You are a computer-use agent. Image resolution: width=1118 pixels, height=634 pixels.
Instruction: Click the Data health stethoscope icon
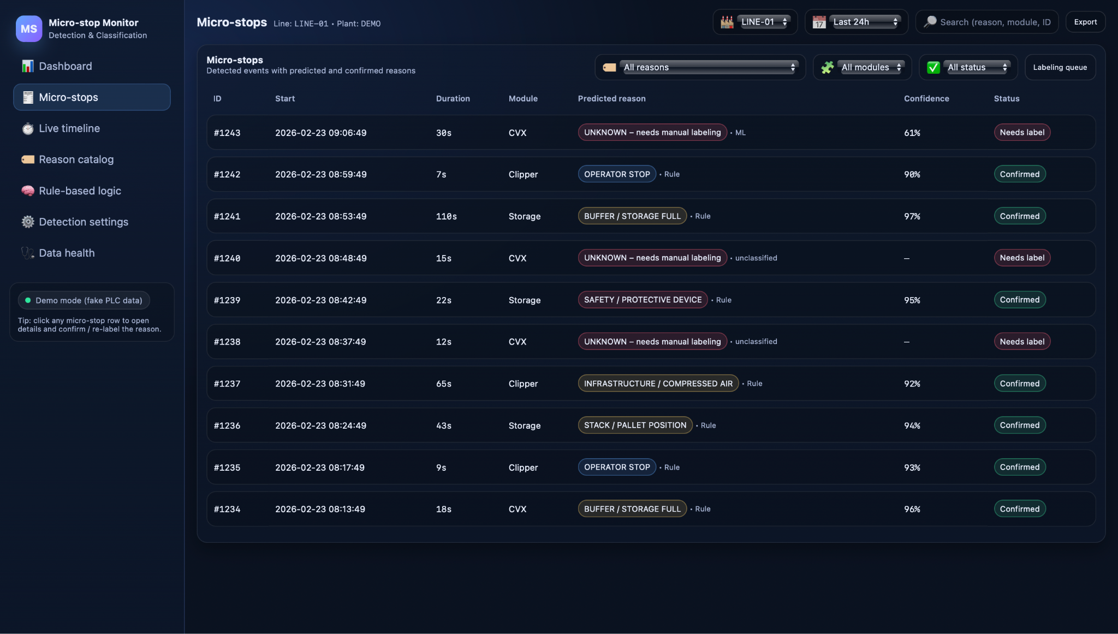27,253
